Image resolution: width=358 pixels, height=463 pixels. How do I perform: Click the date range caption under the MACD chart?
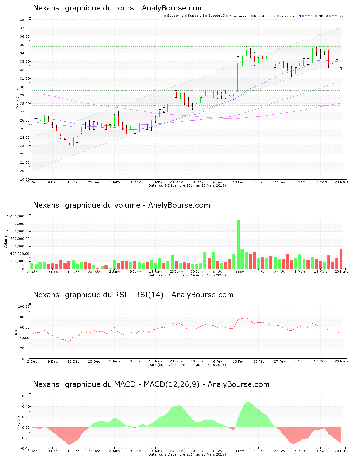187,454
